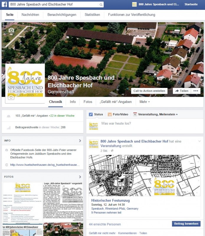The height and width of the screenshot is (236, 205).
Task: Click the Foto/Video picture icon
Action: click(x=110, y=114)
